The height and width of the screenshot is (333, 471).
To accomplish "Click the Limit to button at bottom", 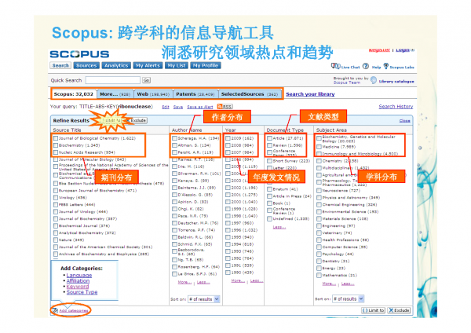I will coord(373,310).
